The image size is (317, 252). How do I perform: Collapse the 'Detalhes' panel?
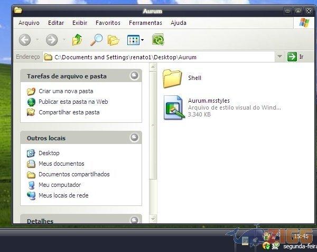coord(134,220)
